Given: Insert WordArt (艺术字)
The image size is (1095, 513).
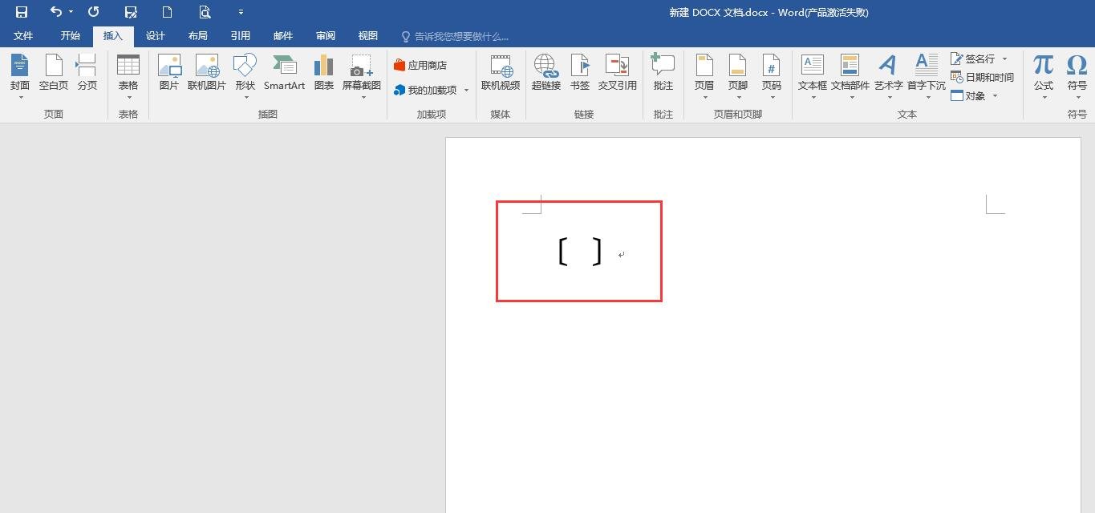Looking at the screenshot, I should (x=887, y=74).
